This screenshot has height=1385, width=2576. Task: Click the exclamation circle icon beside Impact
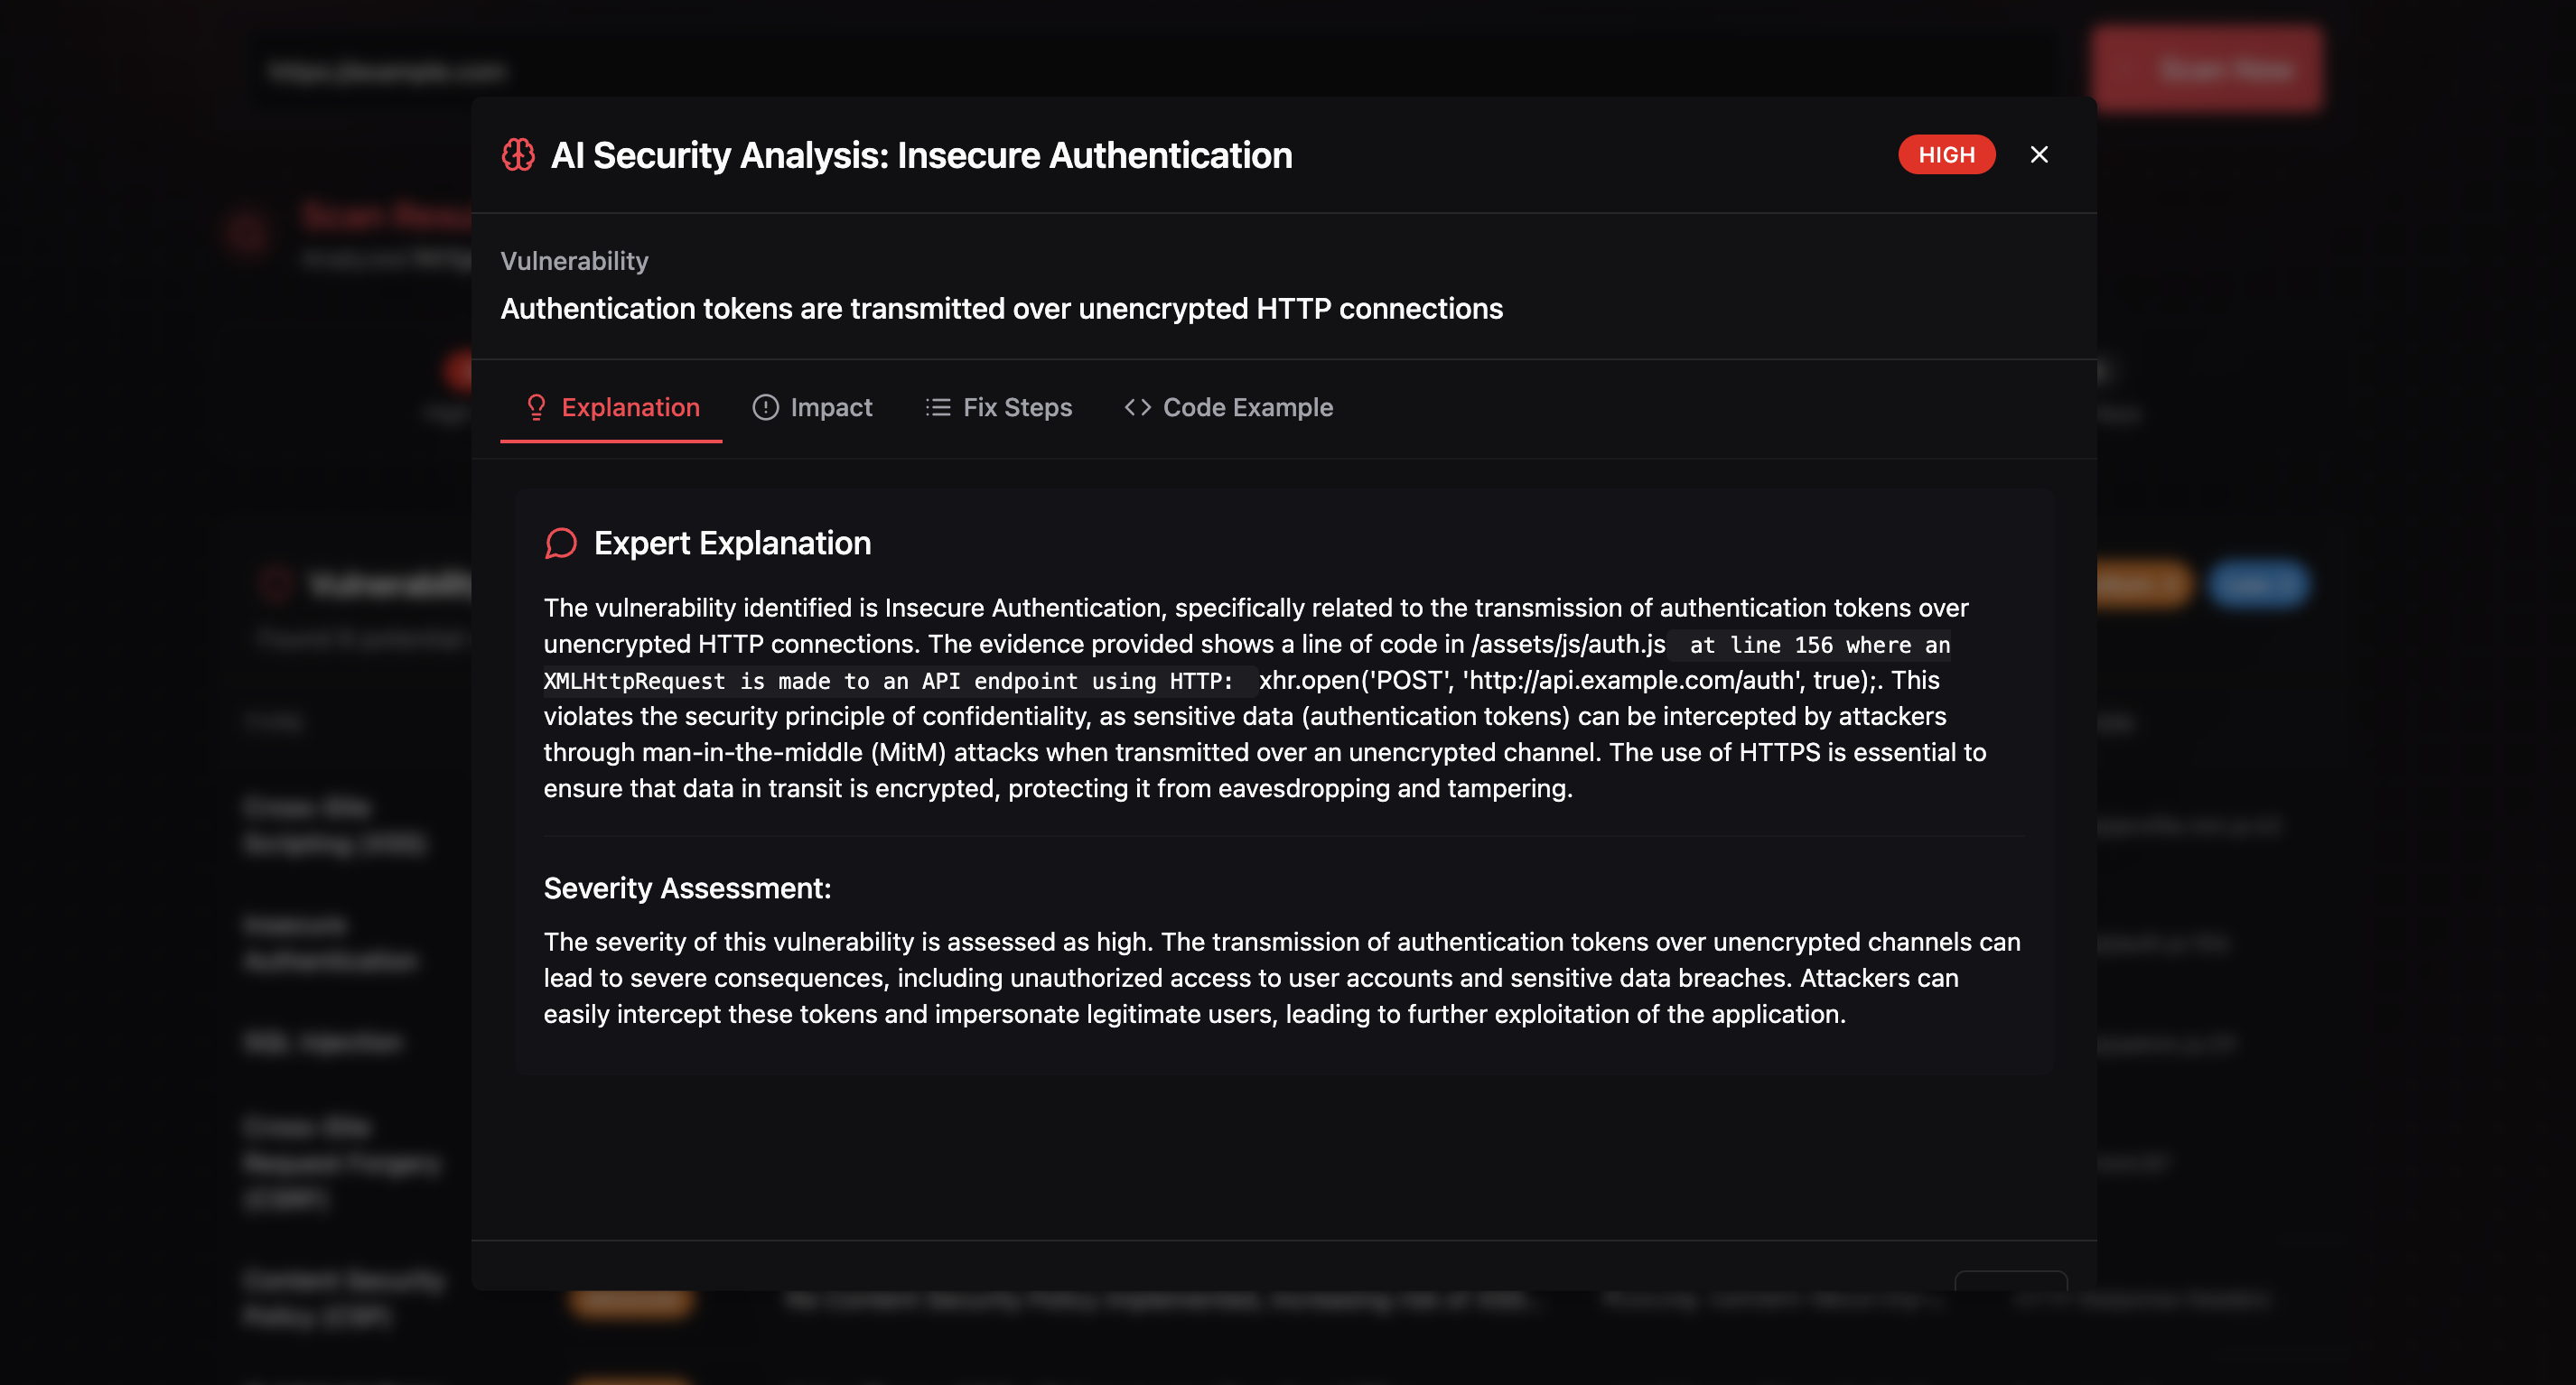pyautogui.click(x=765, y=406)
